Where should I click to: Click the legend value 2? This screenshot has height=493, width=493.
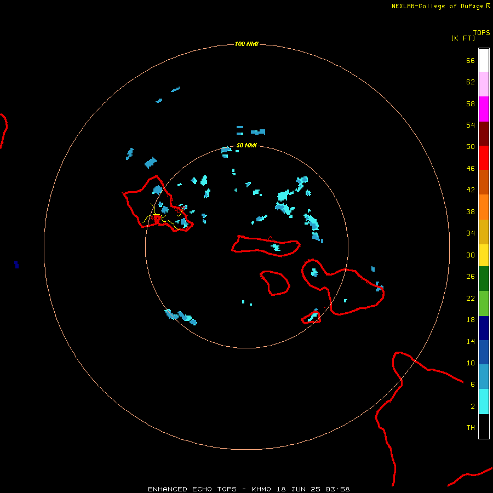(472, 406)
